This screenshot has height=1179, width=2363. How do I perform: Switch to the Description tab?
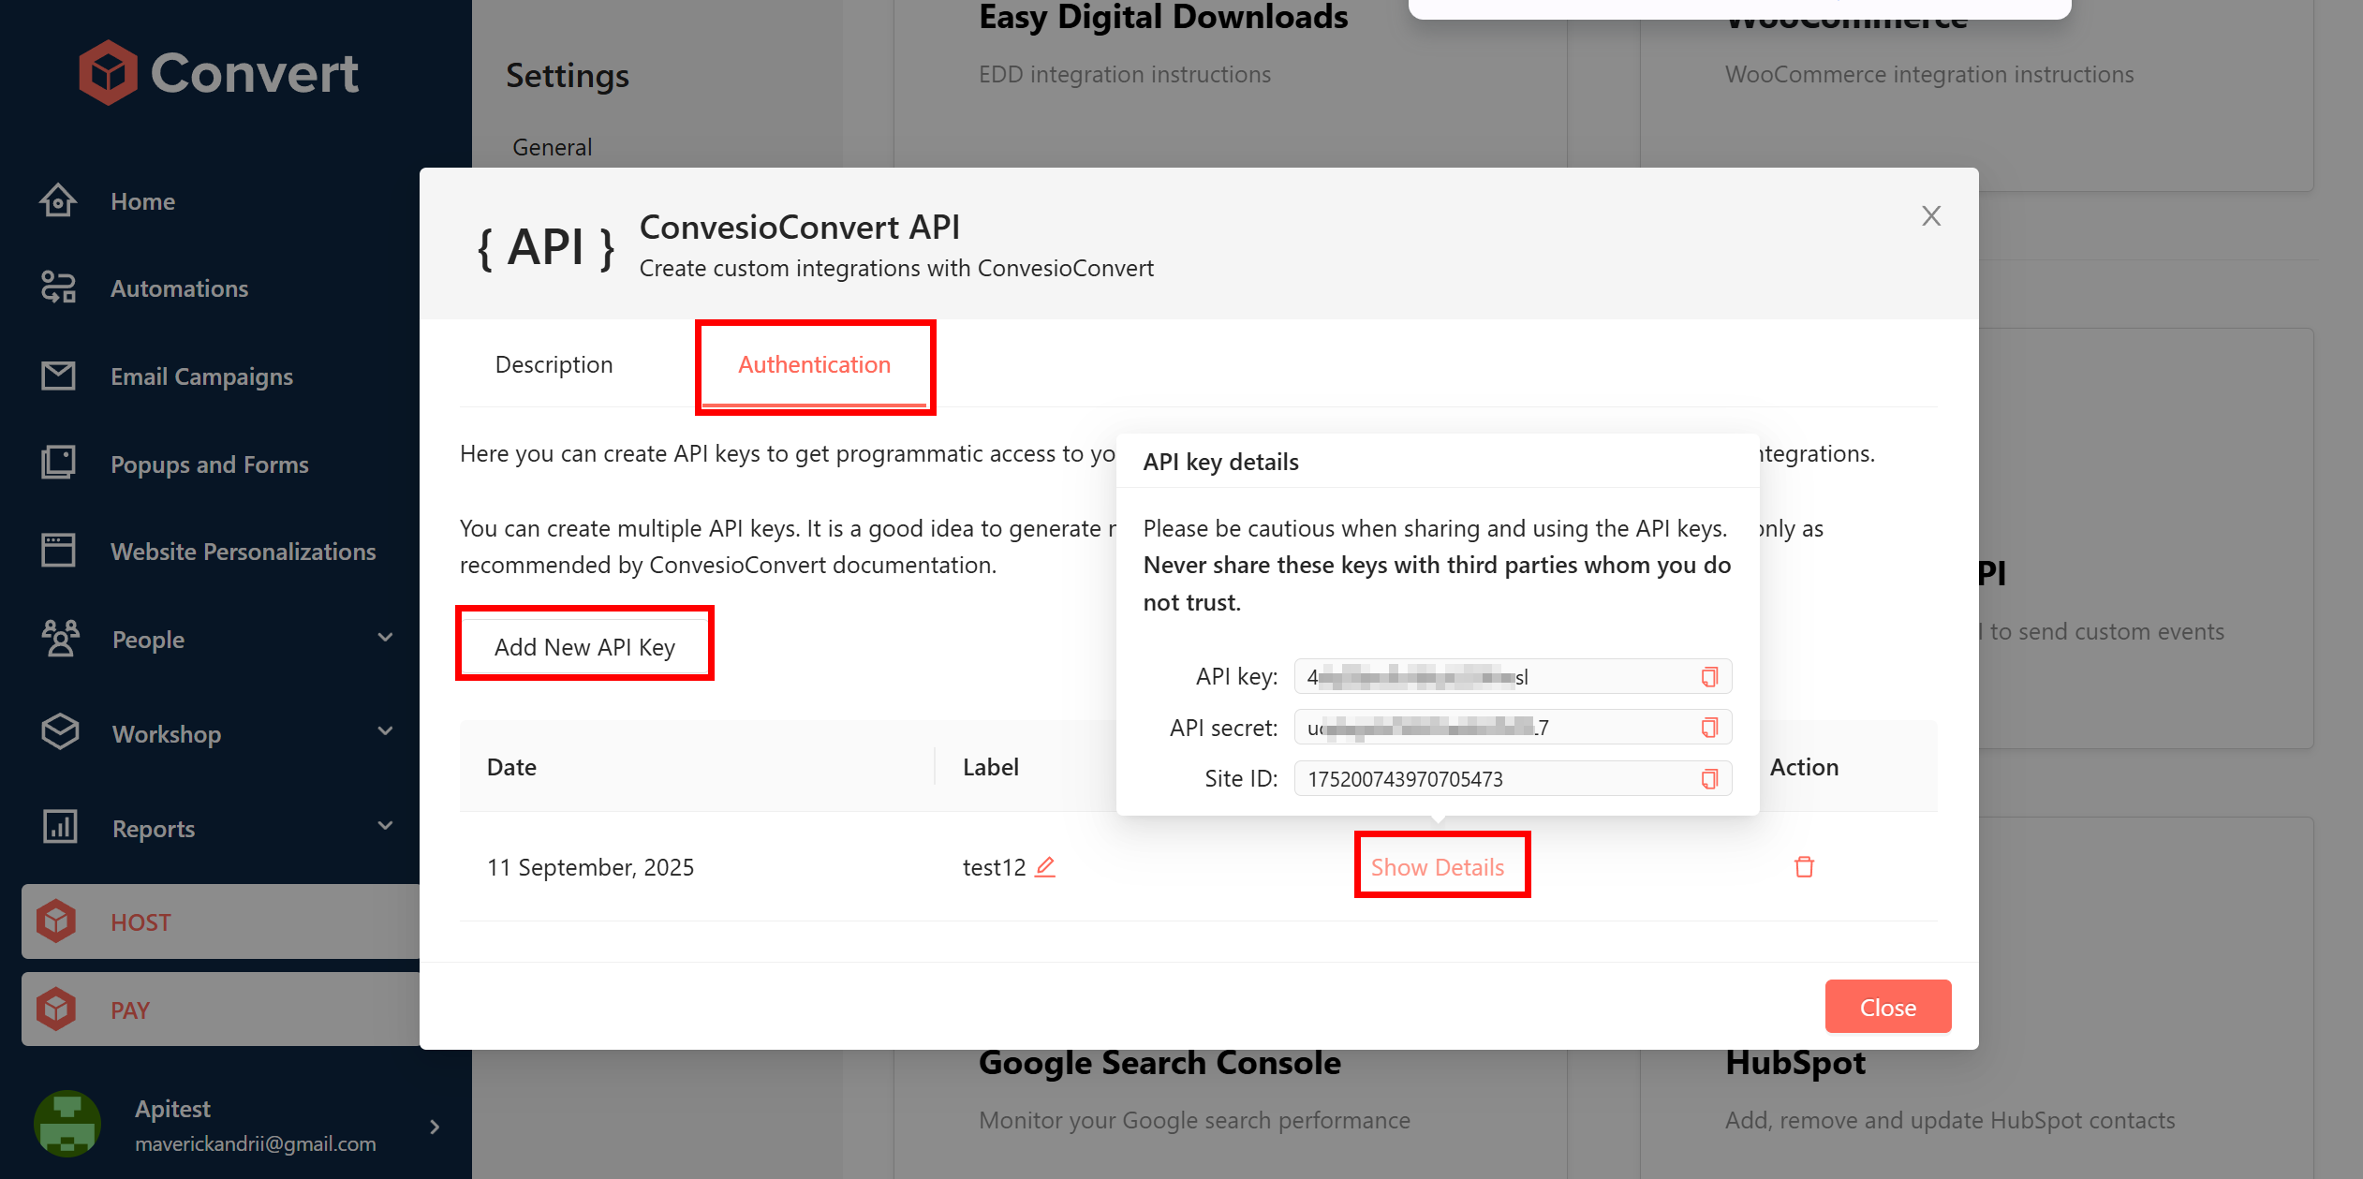tap(554, 364)
